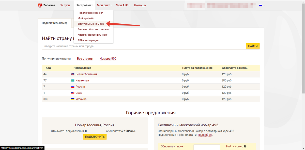Click Номер Москвы, Россия title
Viewport: 305px width, 150px height.
[95, 125]
